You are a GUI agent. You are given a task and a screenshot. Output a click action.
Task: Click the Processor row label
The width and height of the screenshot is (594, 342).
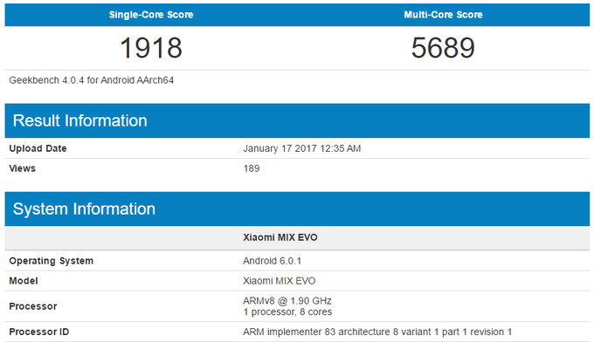(33, 306)
